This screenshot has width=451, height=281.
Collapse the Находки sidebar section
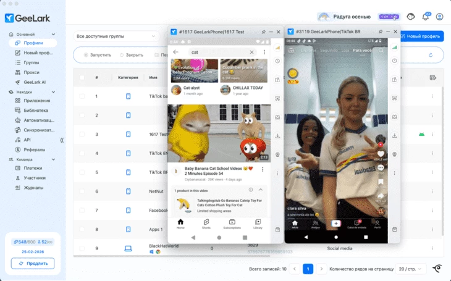coord(53,92)
